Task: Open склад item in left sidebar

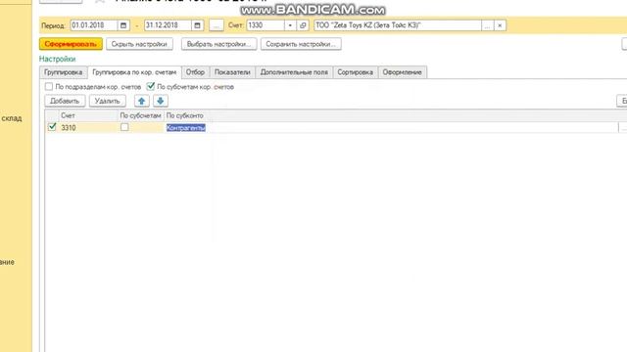Action: tap(12, 118)
